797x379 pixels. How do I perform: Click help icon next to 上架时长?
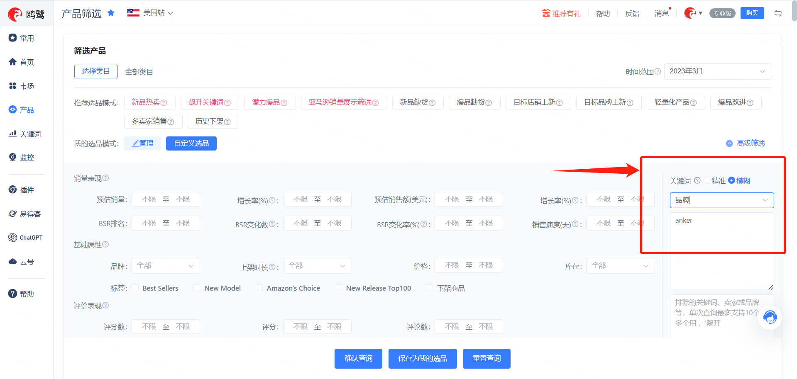[x=272, y=267]
